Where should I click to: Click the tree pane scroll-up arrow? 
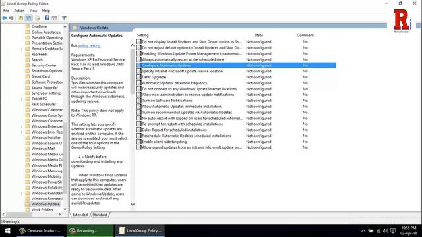point(65,26)
